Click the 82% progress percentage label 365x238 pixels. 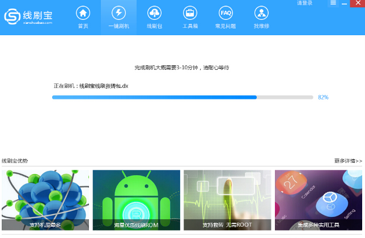tap(323, 97)
